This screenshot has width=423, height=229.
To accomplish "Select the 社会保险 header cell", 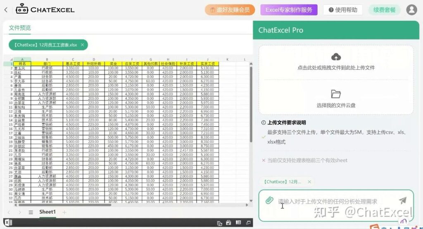I will click(168, 64).
